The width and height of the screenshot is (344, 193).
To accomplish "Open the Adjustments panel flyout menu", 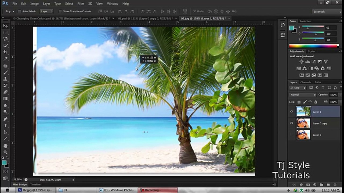I will pyautogui.click(x=340, y=51).
